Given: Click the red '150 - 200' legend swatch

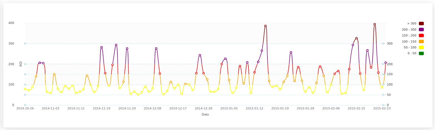Looking at the screenshot, I should click(421, 36).
